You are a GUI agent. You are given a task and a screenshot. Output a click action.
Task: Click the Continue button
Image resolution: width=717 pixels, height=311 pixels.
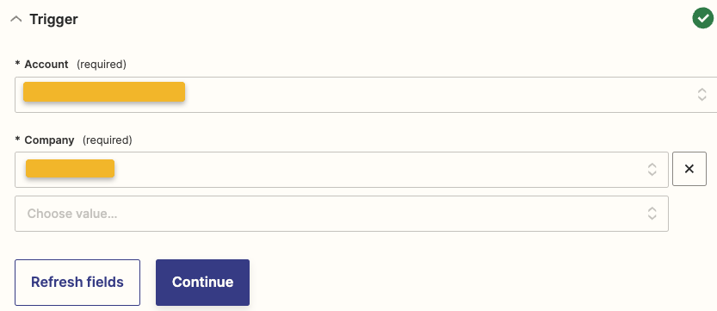(x=202, y=283)
